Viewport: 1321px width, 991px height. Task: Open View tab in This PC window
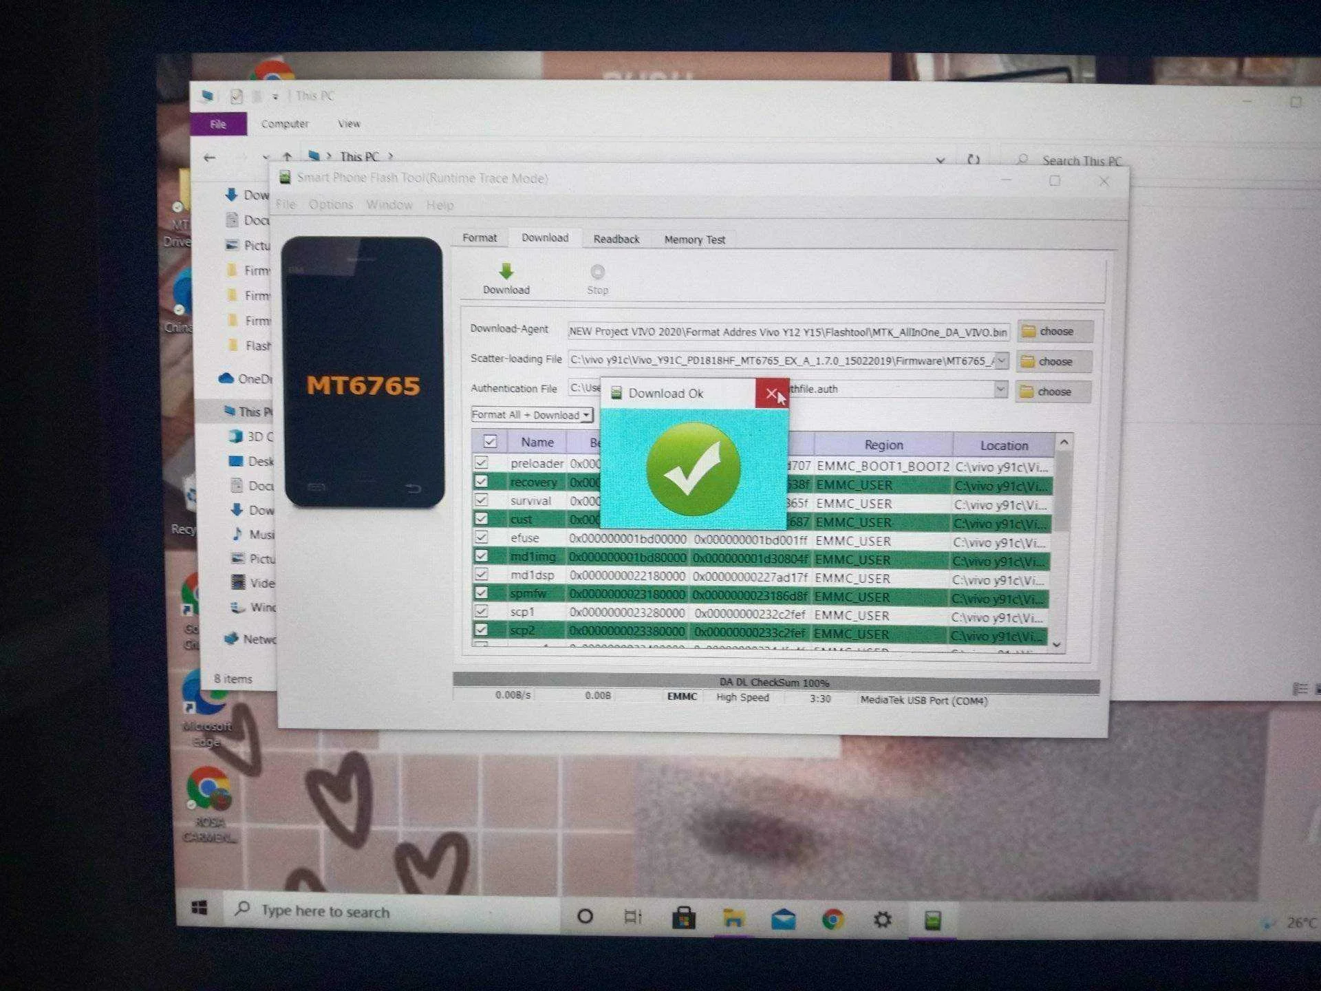coord(349,124)
